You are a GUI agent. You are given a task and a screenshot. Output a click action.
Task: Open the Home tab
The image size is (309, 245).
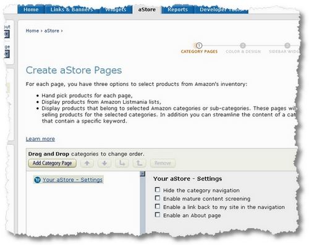click(31, 9)
